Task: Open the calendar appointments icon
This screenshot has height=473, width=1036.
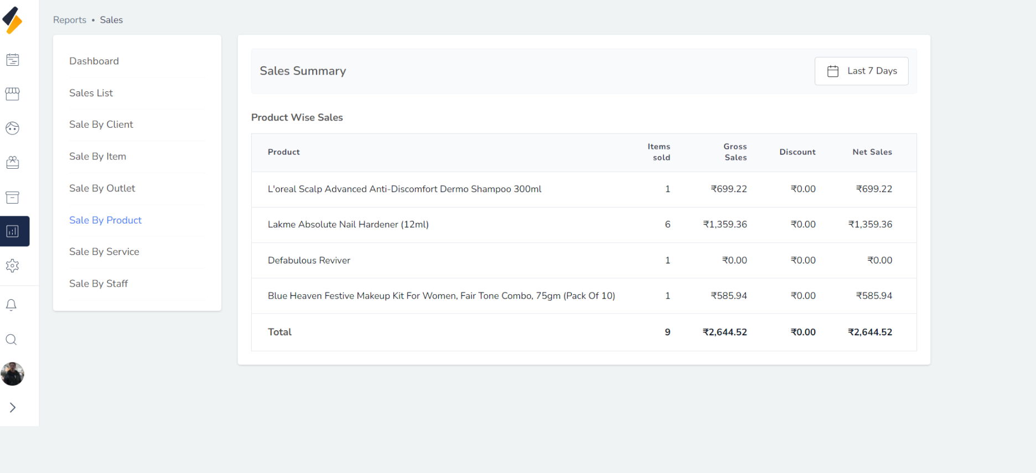Action: pyautogui.click(x=12, y=60)
